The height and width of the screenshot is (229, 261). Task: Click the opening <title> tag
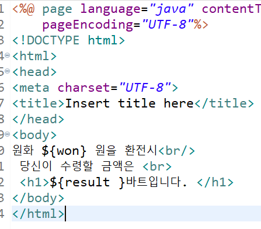coord(39,103)
